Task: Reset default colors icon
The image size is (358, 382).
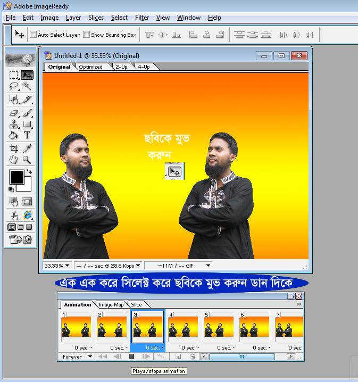Action: click(11, 189)
